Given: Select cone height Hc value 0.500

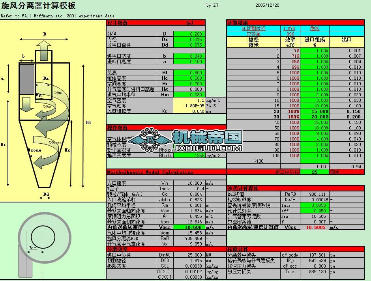Looking at the screenshot, I should click(189, 78).
